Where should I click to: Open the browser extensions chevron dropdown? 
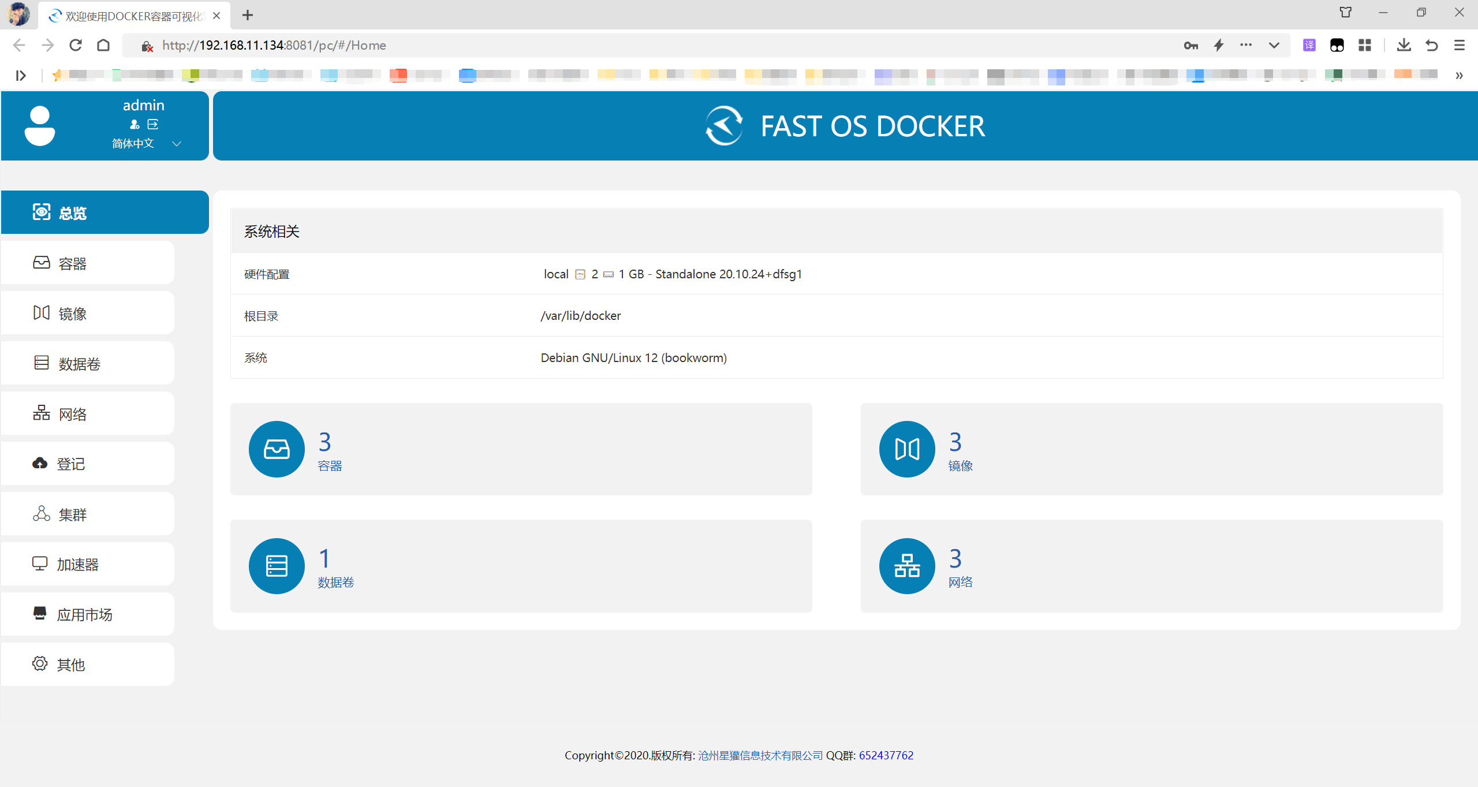click(x=1274, y=45)
